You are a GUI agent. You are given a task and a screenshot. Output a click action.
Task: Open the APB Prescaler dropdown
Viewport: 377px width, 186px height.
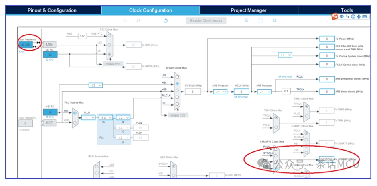[x=264, y=92]
